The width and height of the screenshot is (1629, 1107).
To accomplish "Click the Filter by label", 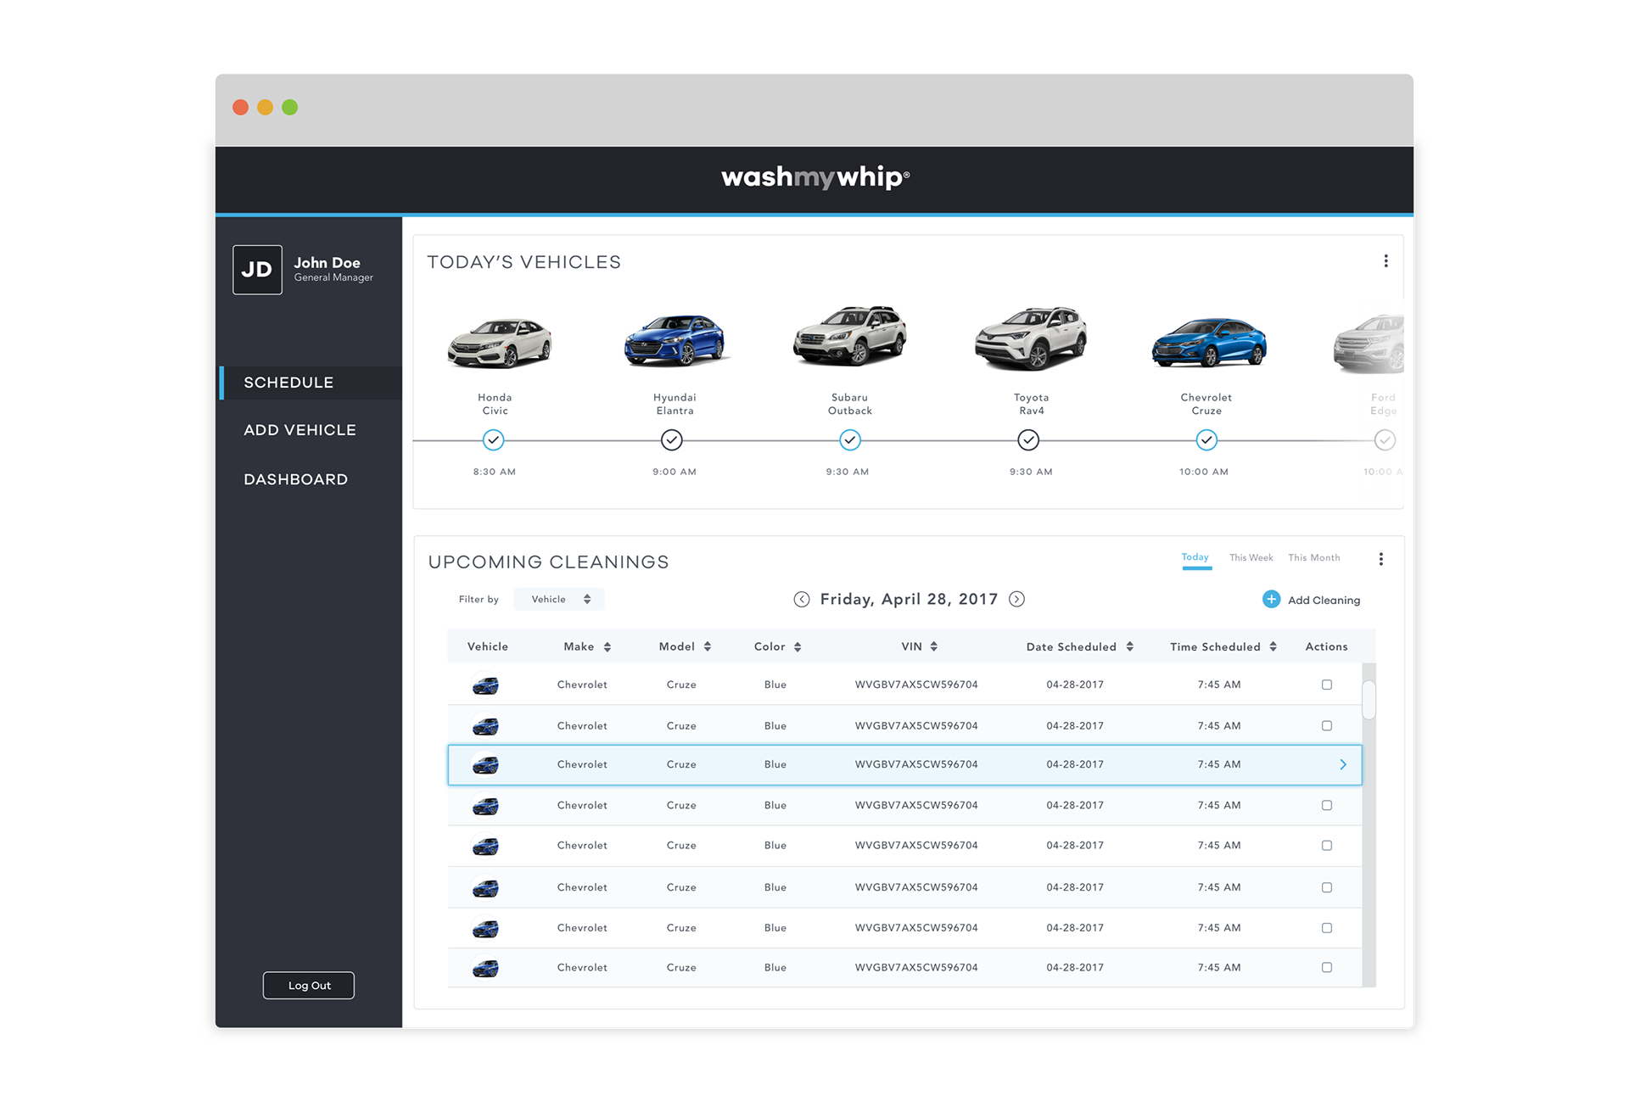I will pos(479,600).
